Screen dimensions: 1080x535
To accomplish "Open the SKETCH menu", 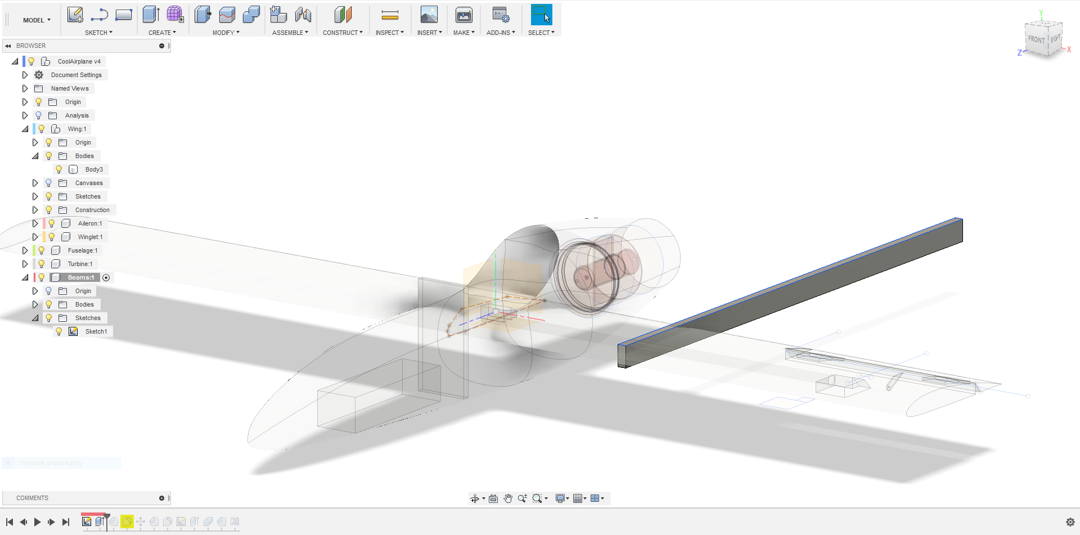I will point(98,33).
